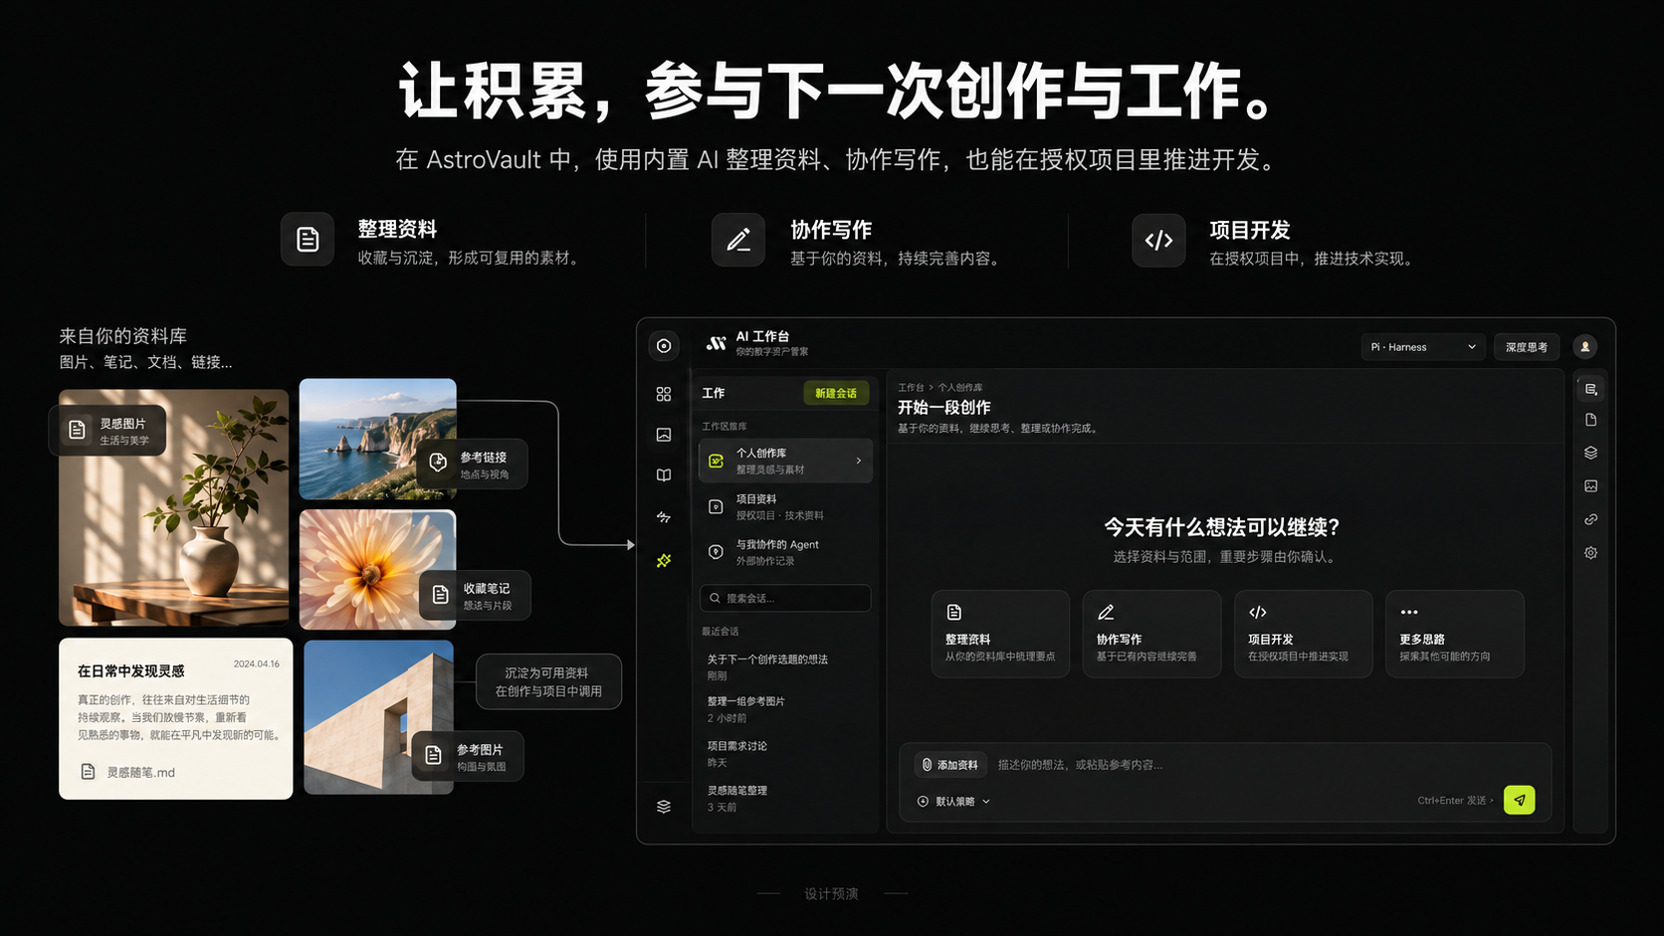
Task: Click the magnifier icon in 搜索会话 field
Action: coord(715,598)
